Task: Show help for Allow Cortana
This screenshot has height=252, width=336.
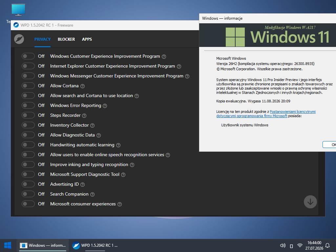Action: (82, 86)
